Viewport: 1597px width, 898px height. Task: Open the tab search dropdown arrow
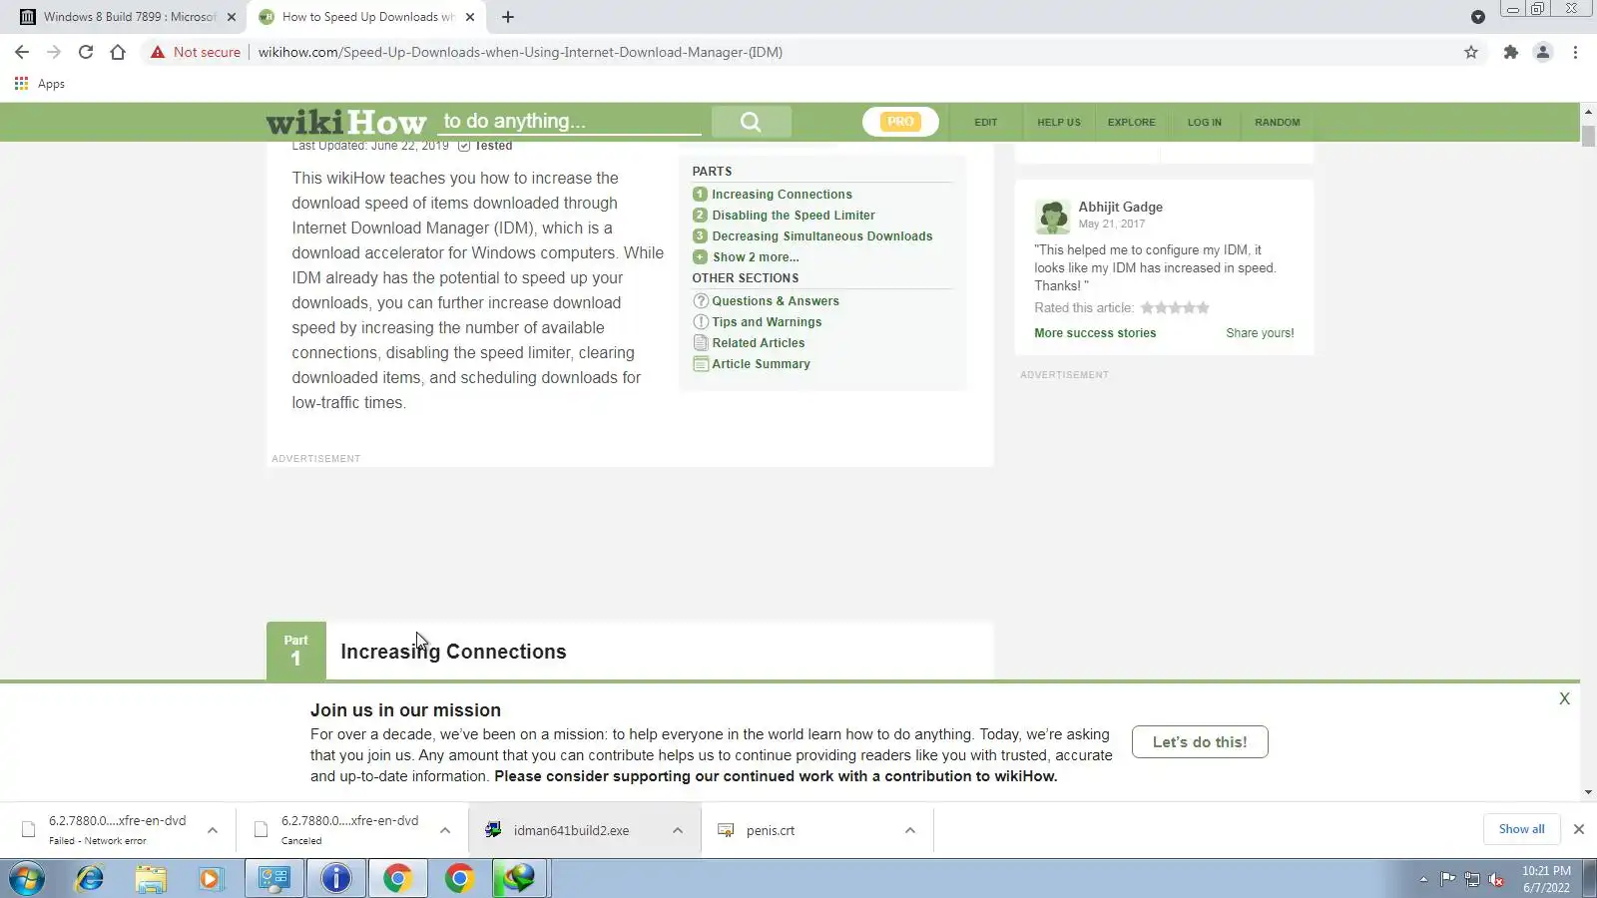(x=1478, y=17)
